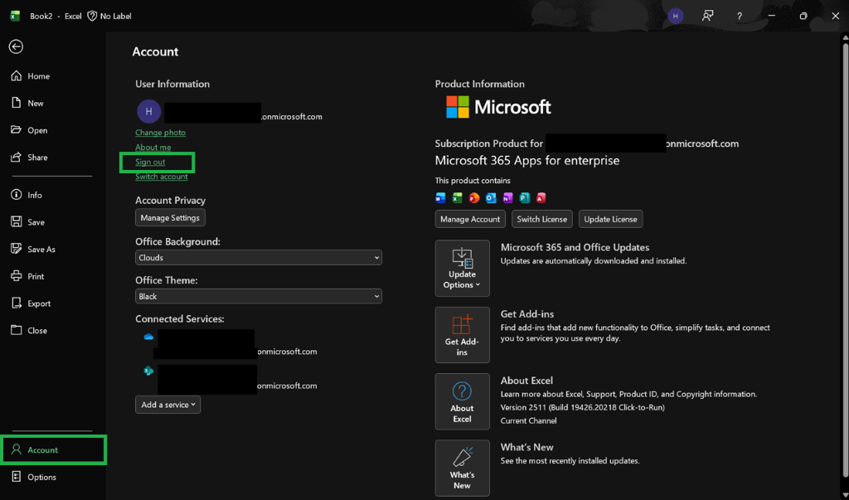
Task: Select the Account tab in sidebar
Action: pyautogui.click(x=54, y=450)
